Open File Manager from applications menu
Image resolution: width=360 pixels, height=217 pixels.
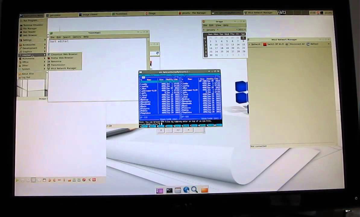32,28
